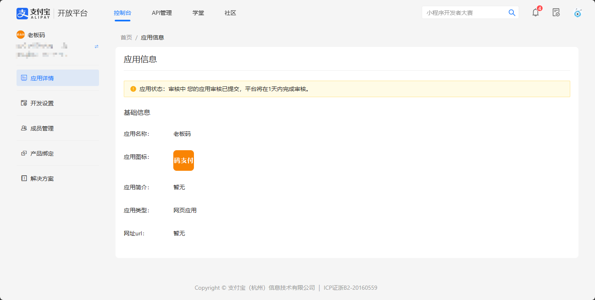Click the robot assistant avatar icon
This screenshot has width=595, height=300.
point(578,13)
